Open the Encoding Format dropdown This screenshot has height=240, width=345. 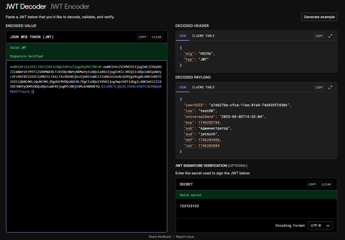coord(320,226)
